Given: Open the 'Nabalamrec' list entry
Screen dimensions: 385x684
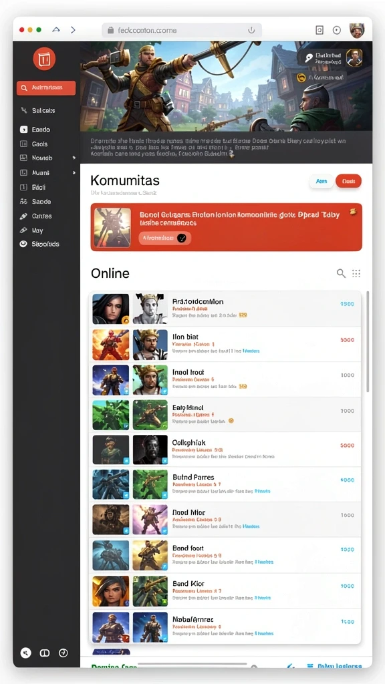Looking at the screenshot, I should click(225, 627).
